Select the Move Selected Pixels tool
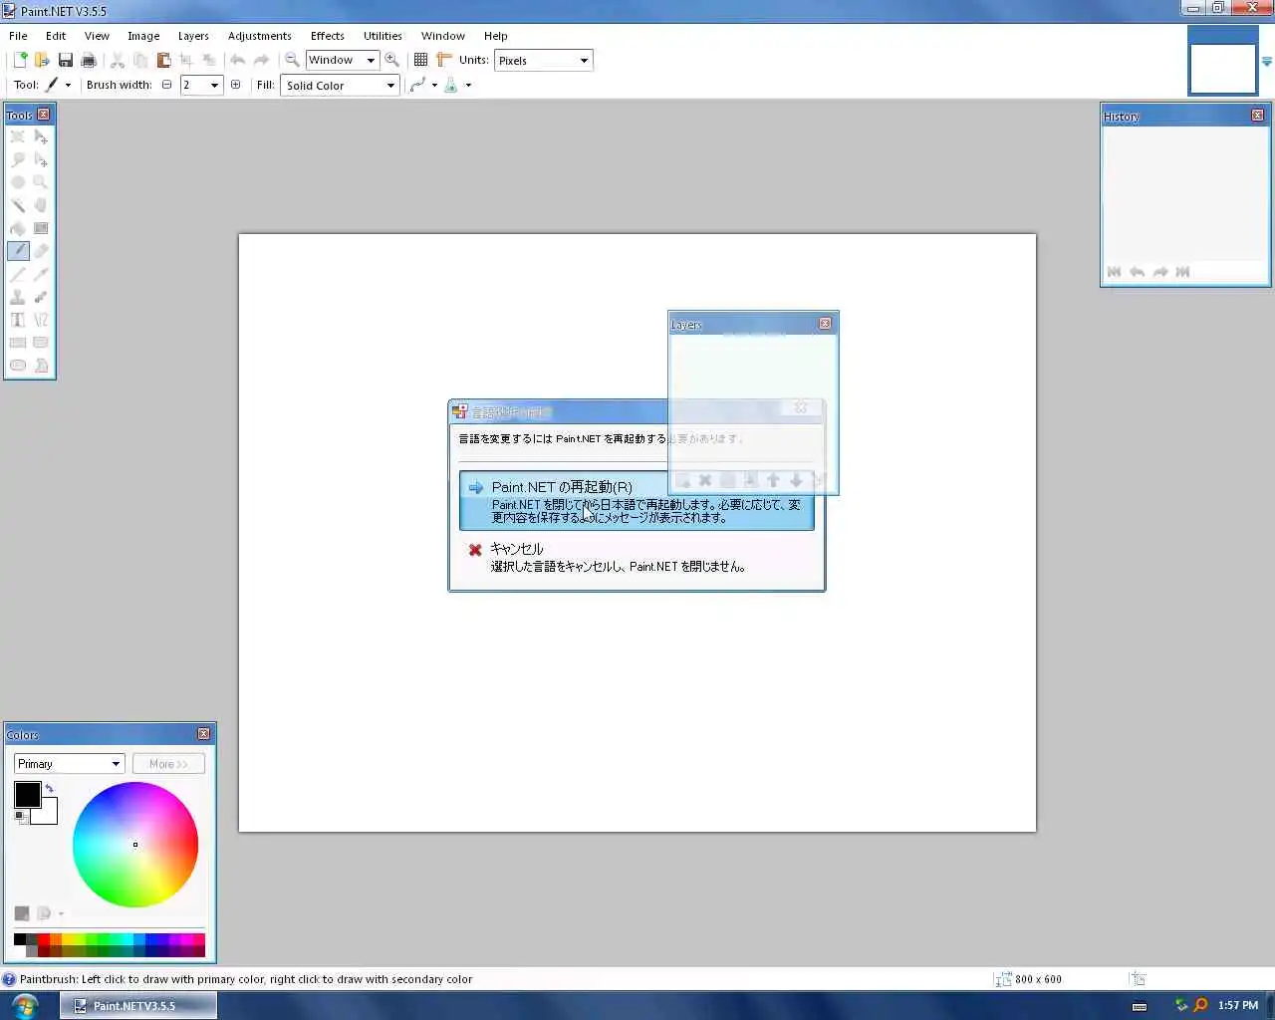The image size is (1275, 1020). click(41, 136)
